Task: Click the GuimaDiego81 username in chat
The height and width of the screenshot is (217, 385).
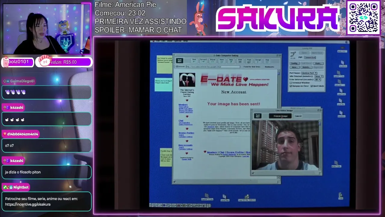Action: click(x=22, y=81)
